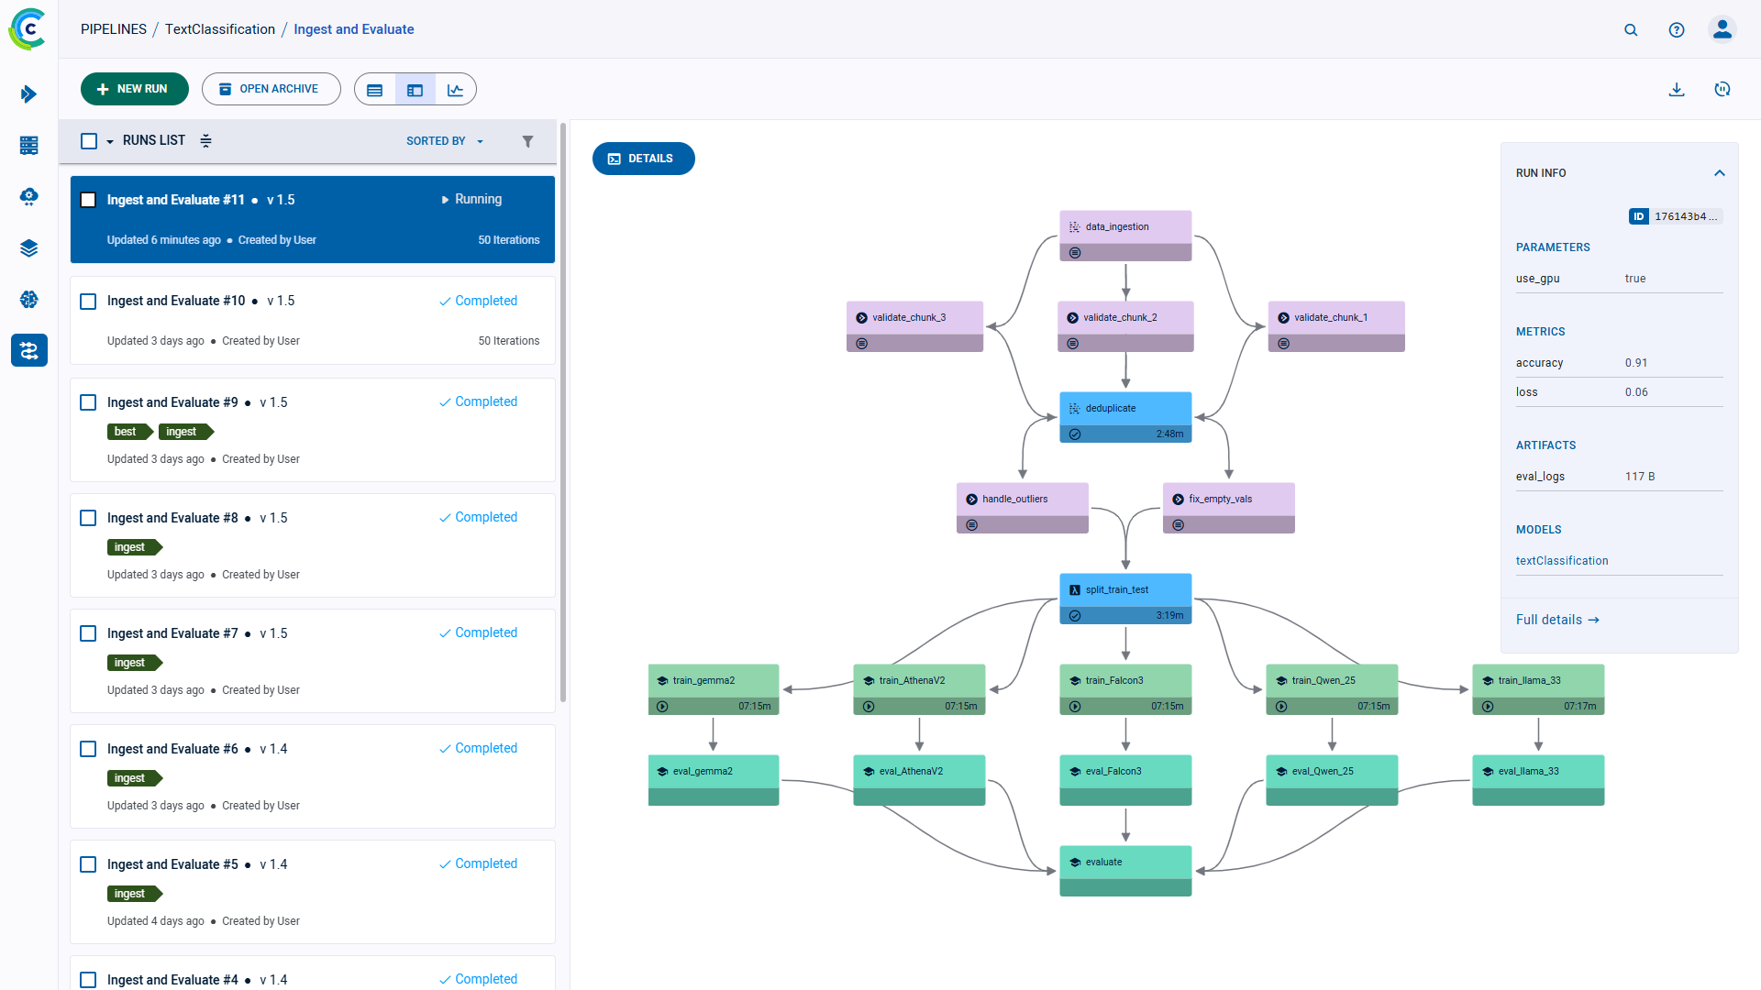
Task: Toggle checkbox for Ingest and Evaluate #10
Action: (x=91, y=300)
